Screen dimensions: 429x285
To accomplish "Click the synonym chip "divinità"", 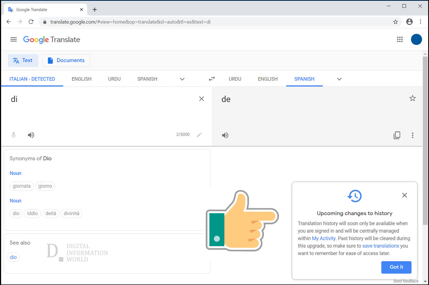I will tap(72, 213).
